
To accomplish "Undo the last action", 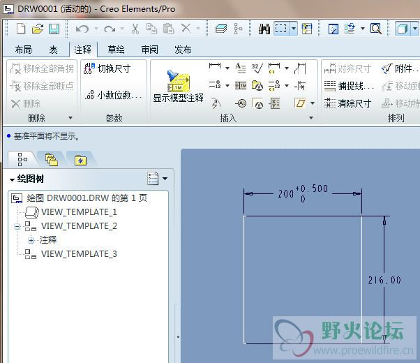I will pyautogui.click(x=82, y=29).
